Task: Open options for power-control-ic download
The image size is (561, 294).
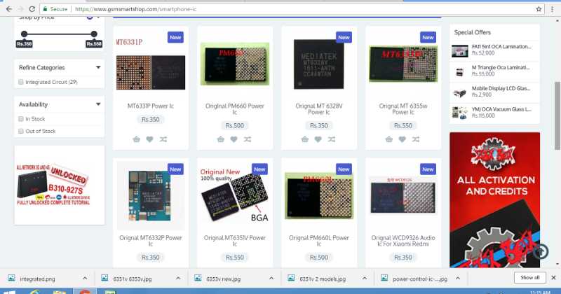Action: click(x=458, y=279)
